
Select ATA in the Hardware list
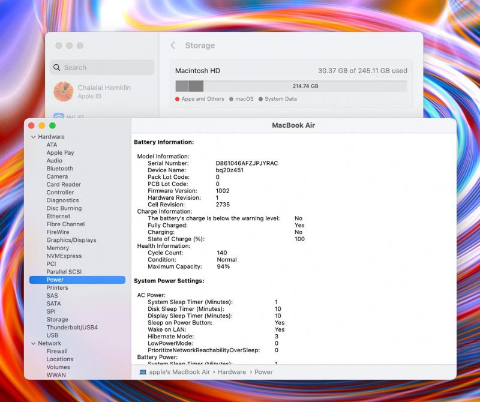pos(52,145)
